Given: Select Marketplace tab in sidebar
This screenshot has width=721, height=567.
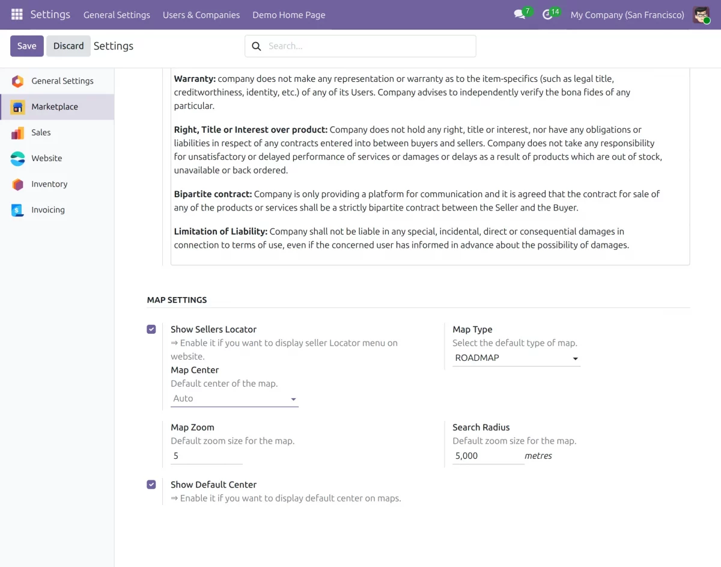Looking at the screenshot, I should tap(57, 107).
